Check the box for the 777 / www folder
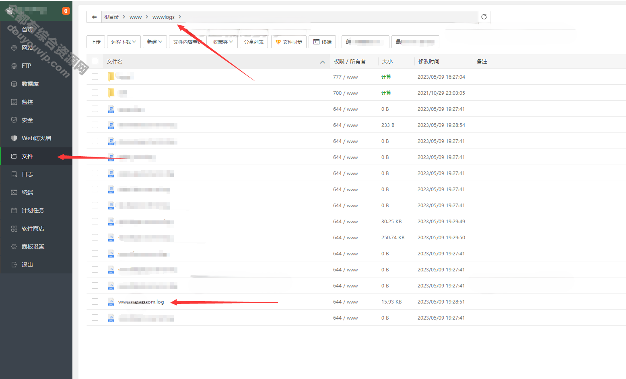 click(95, 77)
